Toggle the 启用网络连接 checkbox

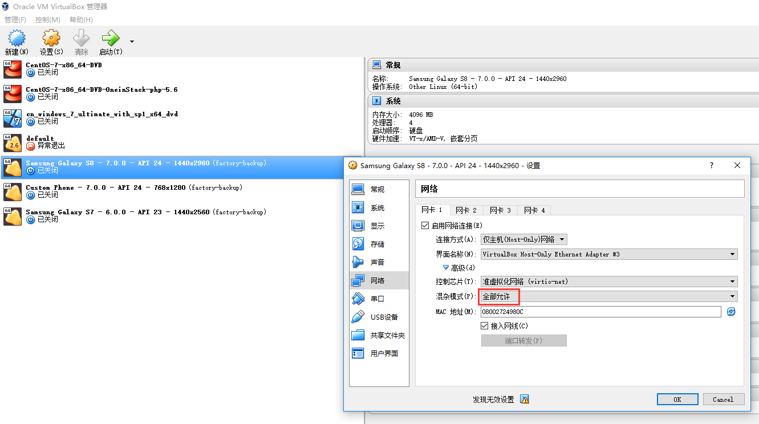coord(425,226)
